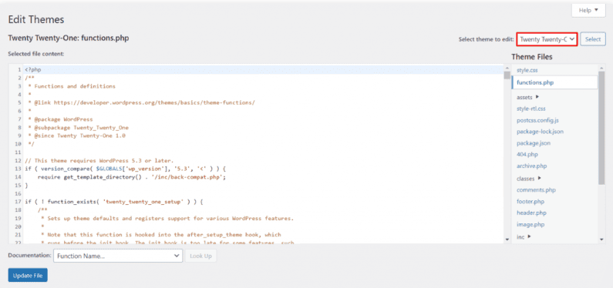Viewport: 613px width, 288px height.
Task: Open postcss.config.js file
Action: coord(537,120)
